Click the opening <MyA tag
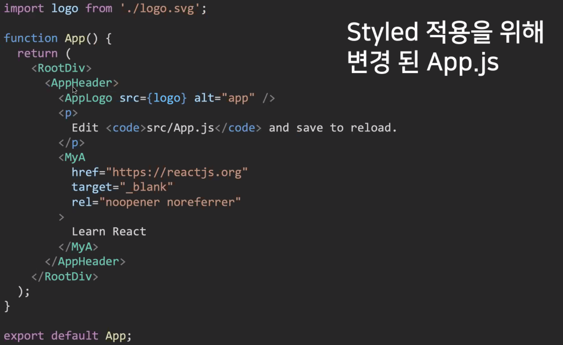563x345 pixels. tap(72, 157)
